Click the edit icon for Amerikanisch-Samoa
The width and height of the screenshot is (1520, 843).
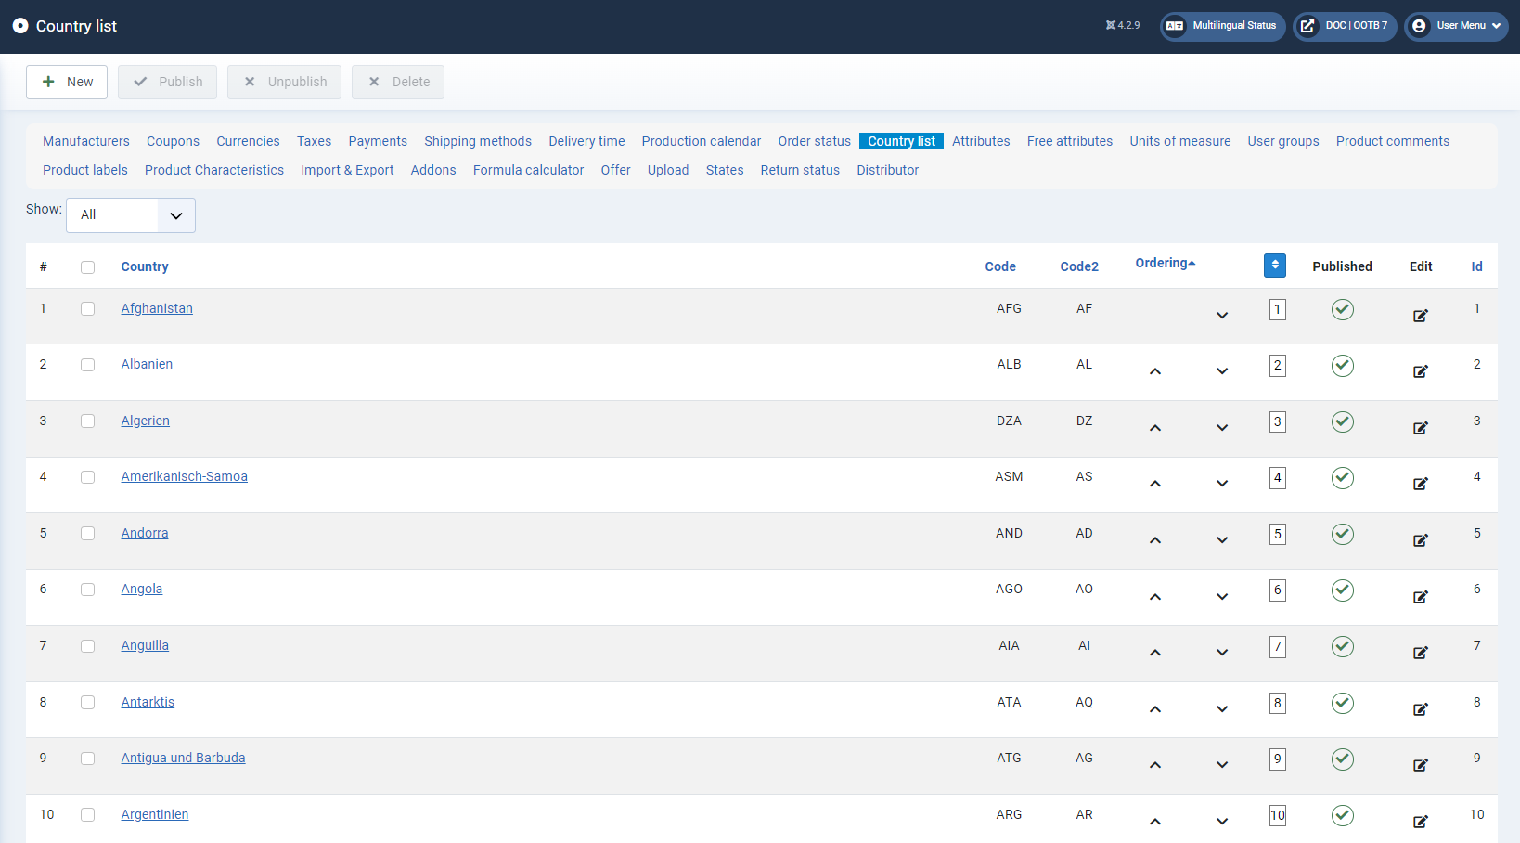pyautogui.click(x=1420, y=484)
